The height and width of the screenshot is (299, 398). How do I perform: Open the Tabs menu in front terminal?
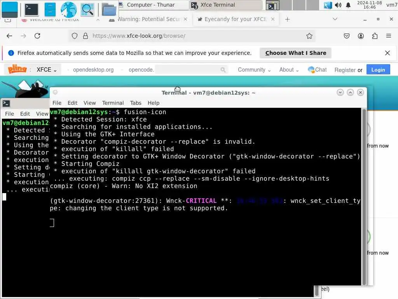coord(136,103)
